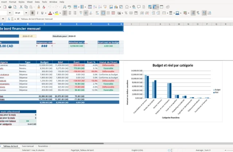The height and width of the screenshot is (152, 233).
Task: Select the Tableau de bord sheet tab
Action: [x=11, y=146]
